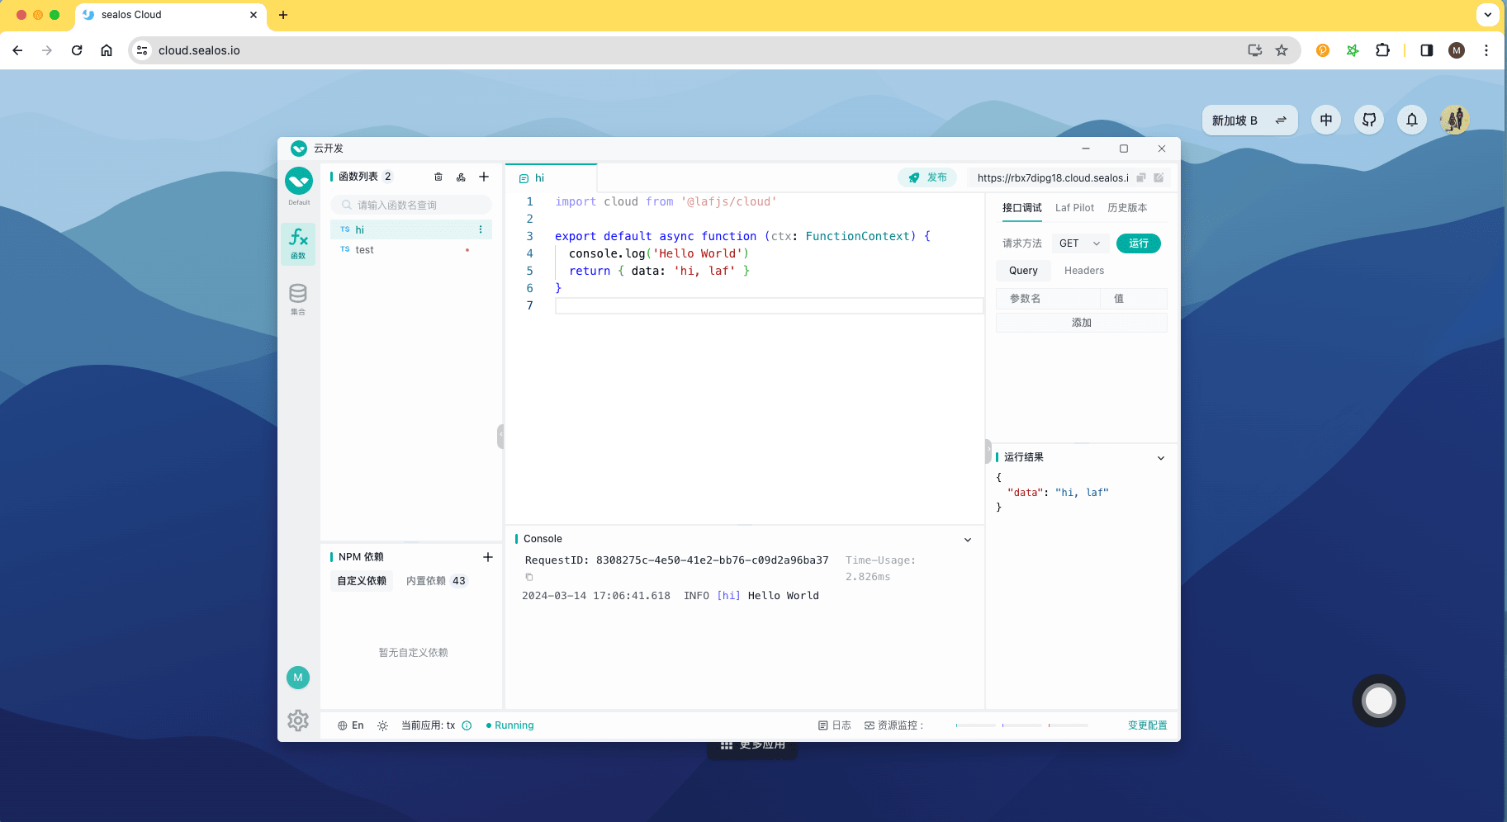Open the test function in list
1507x822 pixels.
pos(411,250)
